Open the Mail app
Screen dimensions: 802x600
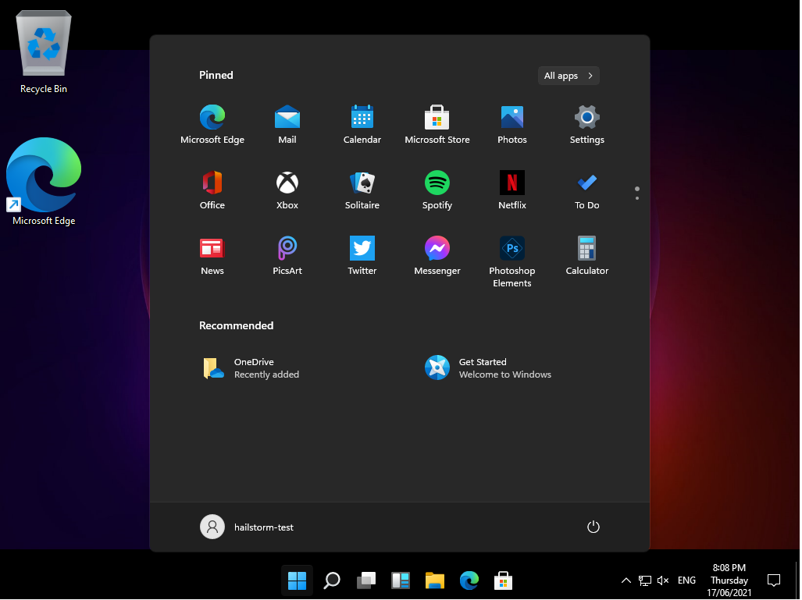(x=287, y=124)
